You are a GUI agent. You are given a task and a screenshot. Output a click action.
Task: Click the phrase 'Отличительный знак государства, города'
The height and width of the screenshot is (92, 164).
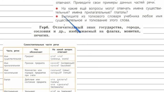tap(96, 27)
